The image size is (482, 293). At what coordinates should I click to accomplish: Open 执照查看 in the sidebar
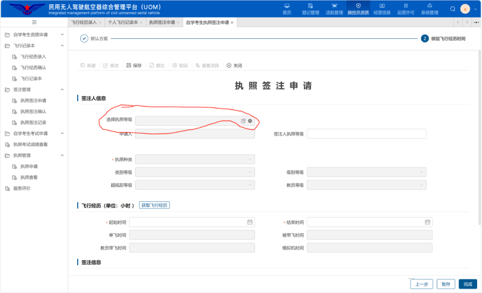(29, 177)
